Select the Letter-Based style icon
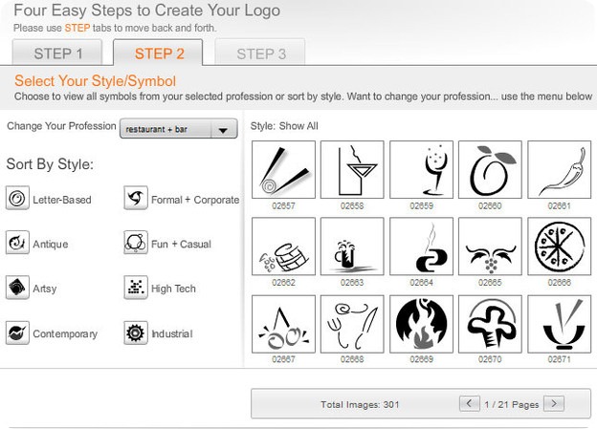The width and height of the screenshot is (597, 429). [x=16, y=199]
